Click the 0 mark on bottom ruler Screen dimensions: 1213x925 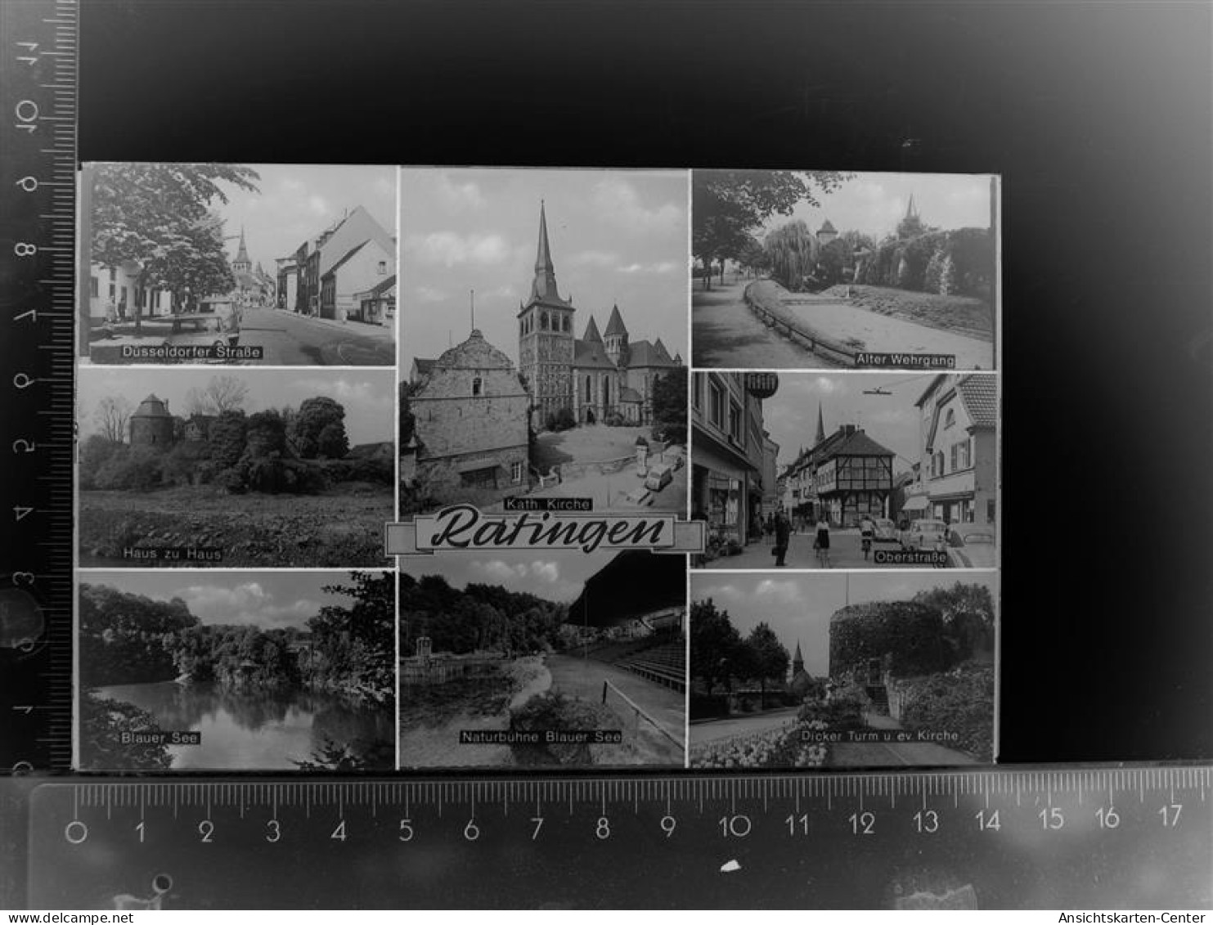point(75,832)
